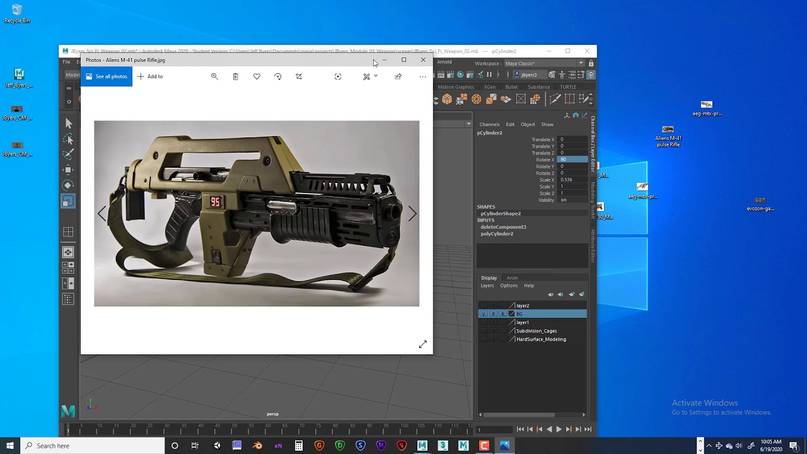The height and width of the screenshot is (454, 807).
Task: Click the rifle photo in Photos viewer
Action: point(257,214)
